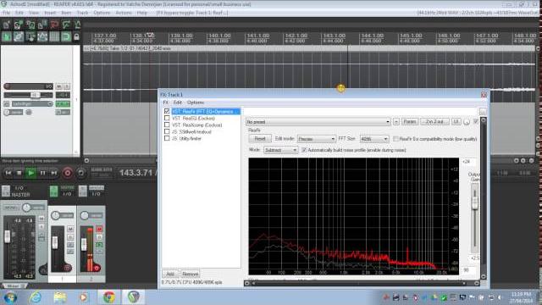Mute mixer track 2 with red M
The image size is (542, 305).
(99, 229)
